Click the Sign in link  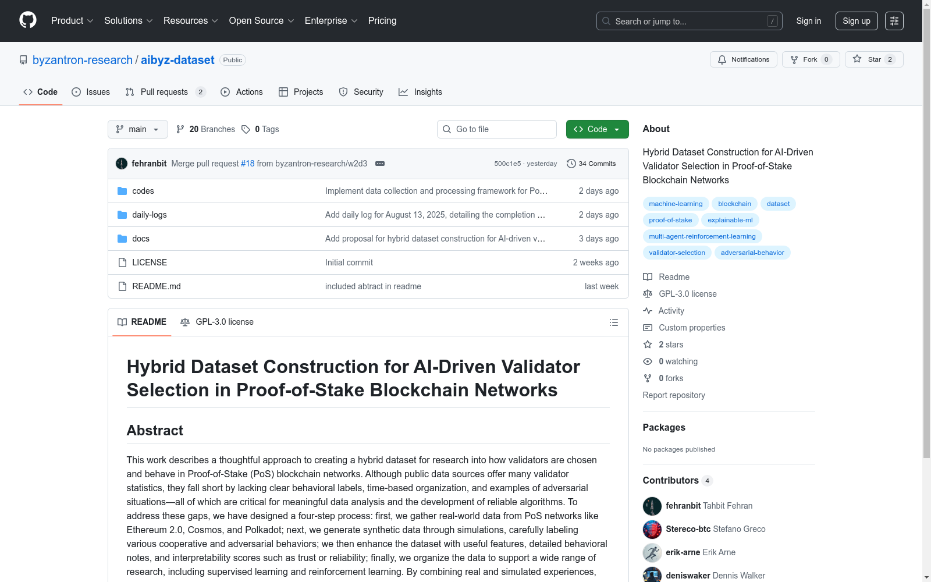tap(809, 21)
